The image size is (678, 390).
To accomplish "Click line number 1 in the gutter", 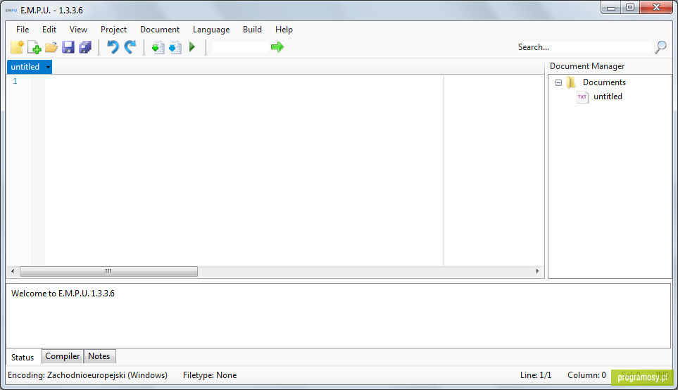I will coord(15,81).
